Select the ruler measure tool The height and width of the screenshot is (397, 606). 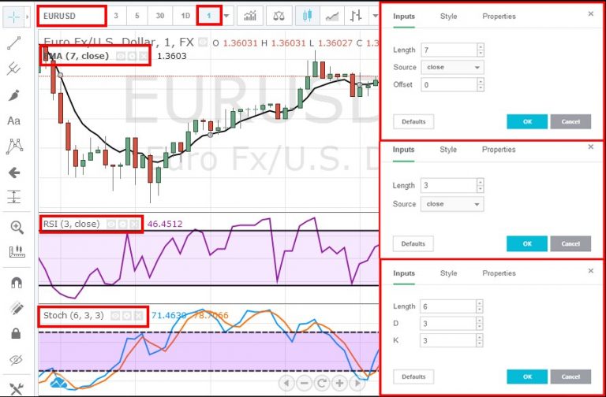click(17, 251)
